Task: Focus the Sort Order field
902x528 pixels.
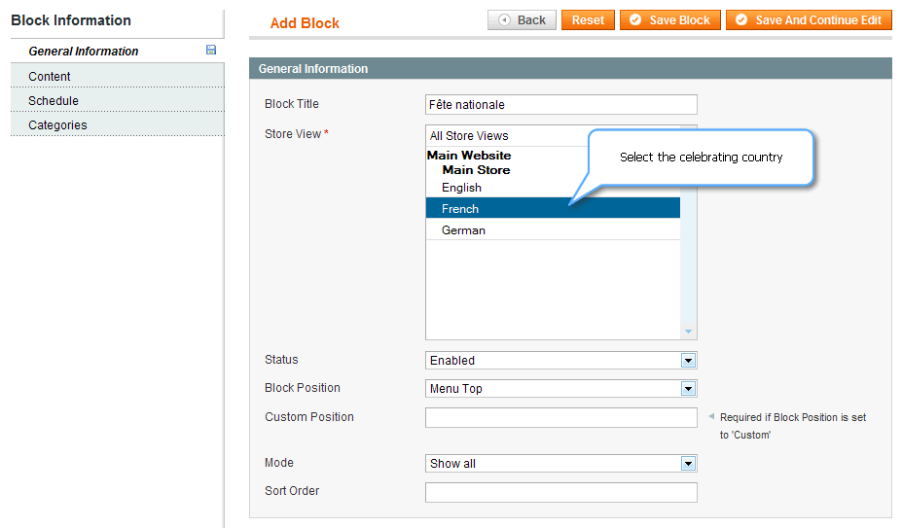Action: pos(560,492)
